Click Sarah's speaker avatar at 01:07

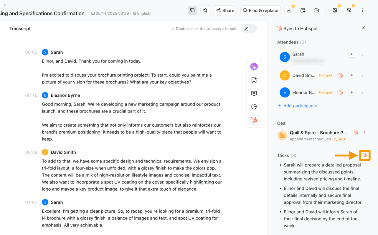click(45, 202)
